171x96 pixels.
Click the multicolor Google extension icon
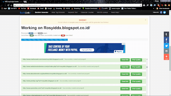(165, 5)
